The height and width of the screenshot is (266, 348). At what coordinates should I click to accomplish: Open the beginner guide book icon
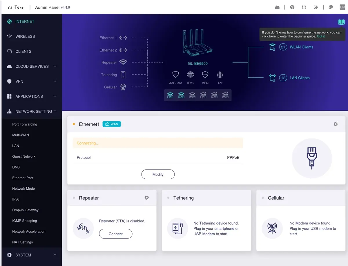pyautogui.click(x=341, y=22)
